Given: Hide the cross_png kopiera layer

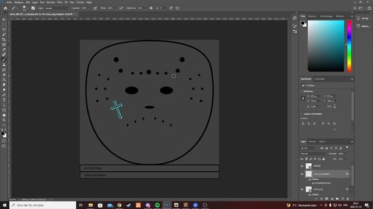Looking at the screenshot, I should click(302, 174).
